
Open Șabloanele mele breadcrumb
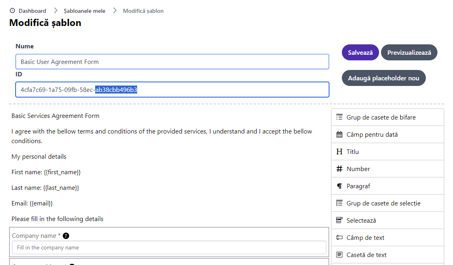click(84, 11)
